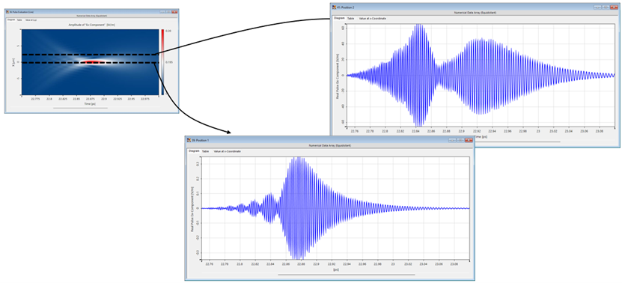Click the Position 2 window title icon

pos(334,7)
